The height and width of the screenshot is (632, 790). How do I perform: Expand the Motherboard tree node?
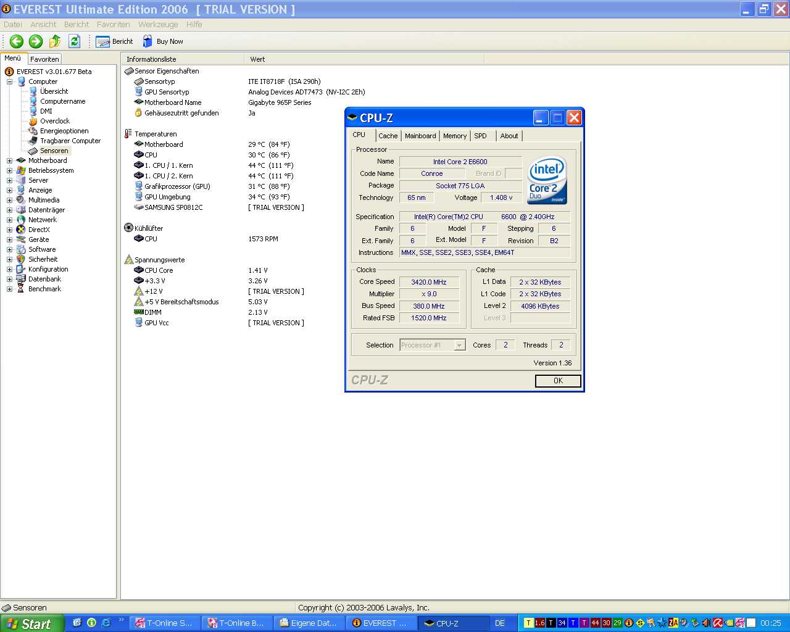[x=9, y=160]
